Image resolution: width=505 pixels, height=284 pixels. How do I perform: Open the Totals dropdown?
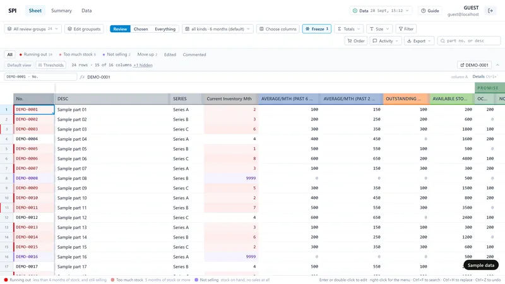pos(349,29)
